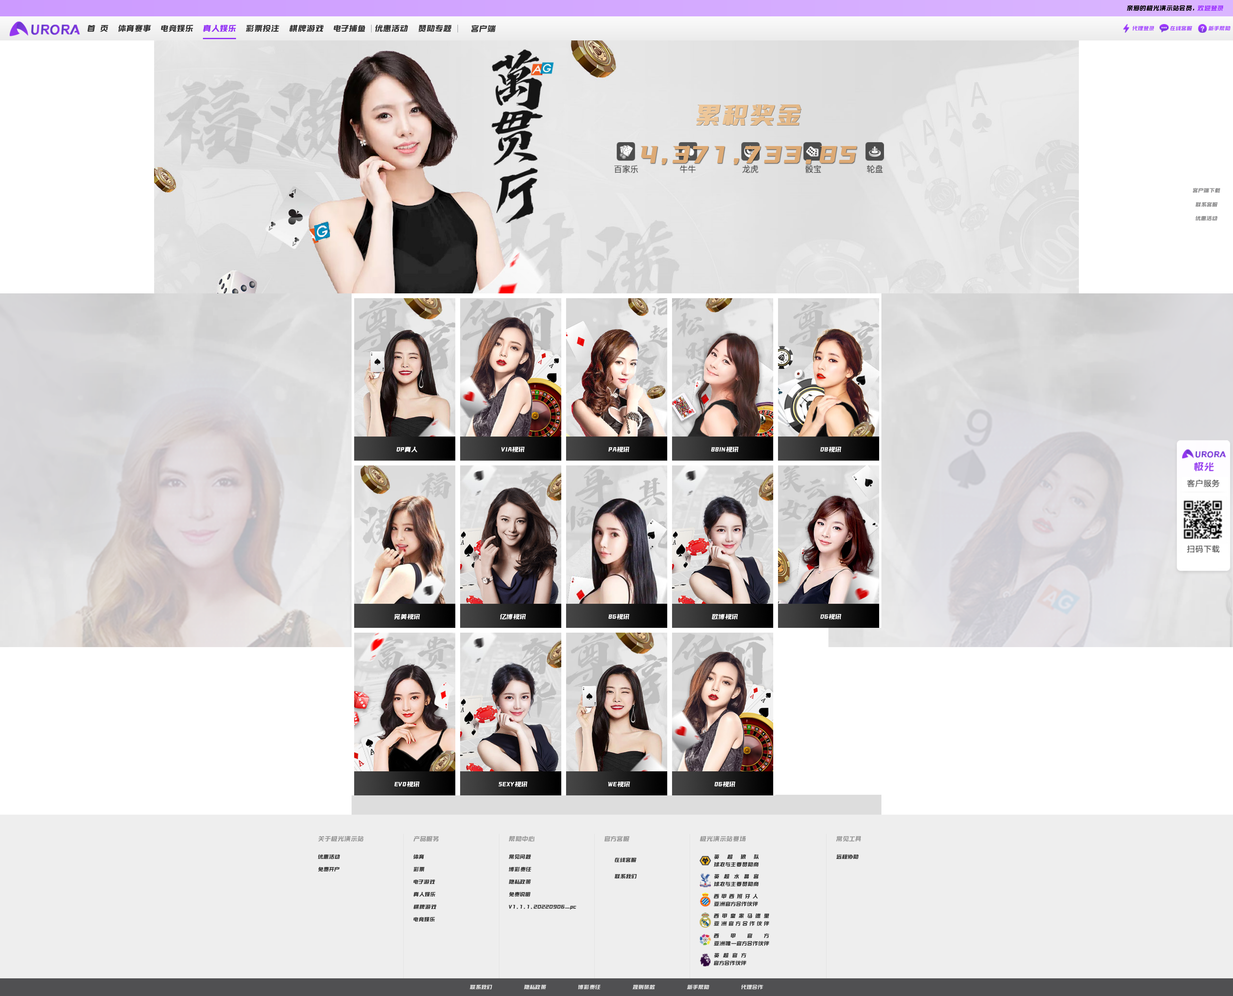This screenshot has height=996, width=1233.
Task: Open the OP真人 game thumbnail
Action: pyautogui.click(x=405, y=376)
